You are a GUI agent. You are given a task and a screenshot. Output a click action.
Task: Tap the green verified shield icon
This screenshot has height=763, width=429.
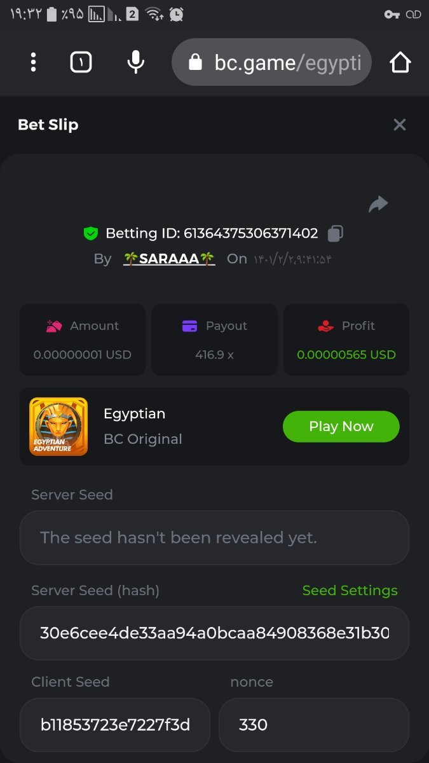click(91, 233)
